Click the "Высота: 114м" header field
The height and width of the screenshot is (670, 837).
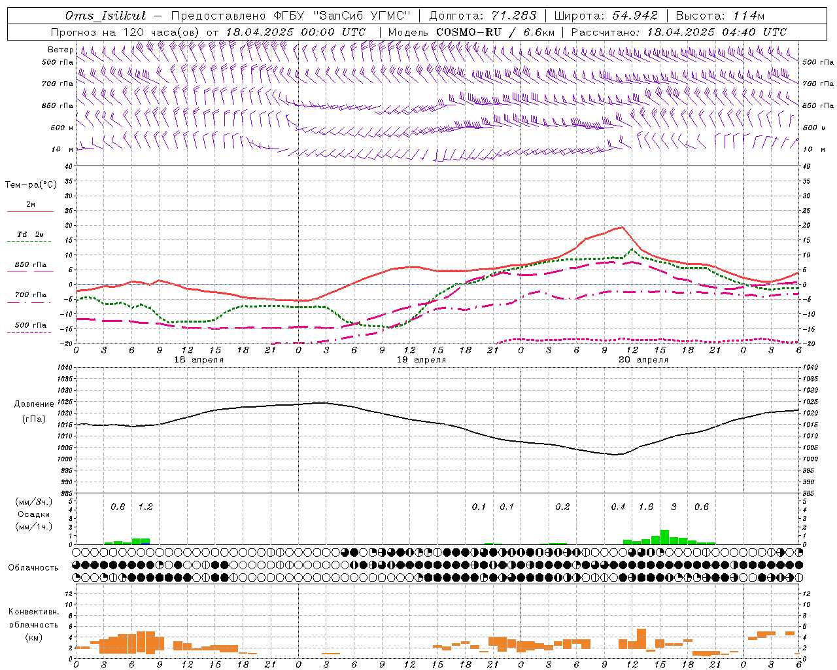point(720,16)
